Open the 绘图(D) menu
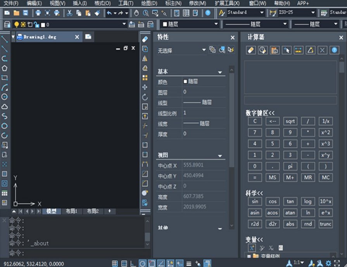This screenshot has width=347, height=267. click(149, 3)
